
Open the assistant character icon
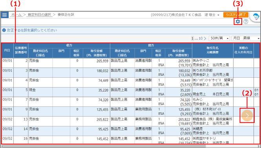click(256, 16)
